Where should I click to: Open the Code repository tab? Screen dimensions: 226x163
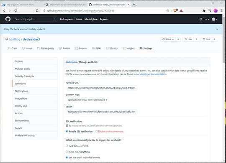(x=13, y=48)
